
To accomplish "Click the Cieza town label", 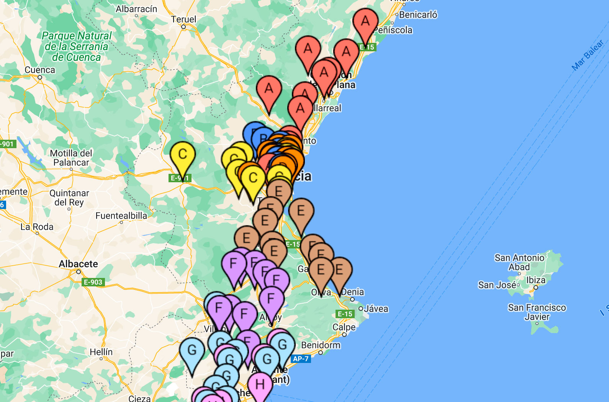I will (x=139, y=398).
